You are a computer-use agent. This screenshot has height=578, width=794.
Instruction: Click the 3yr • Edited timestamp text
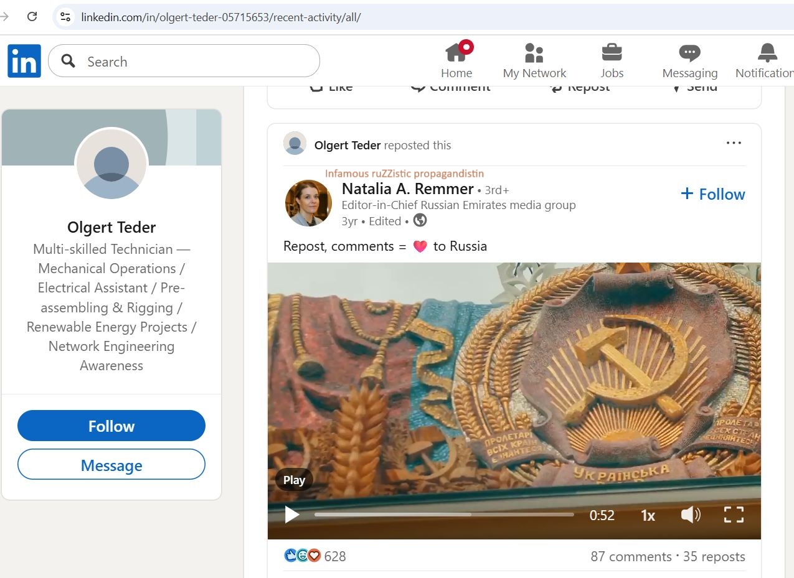[x=371, y=221]
